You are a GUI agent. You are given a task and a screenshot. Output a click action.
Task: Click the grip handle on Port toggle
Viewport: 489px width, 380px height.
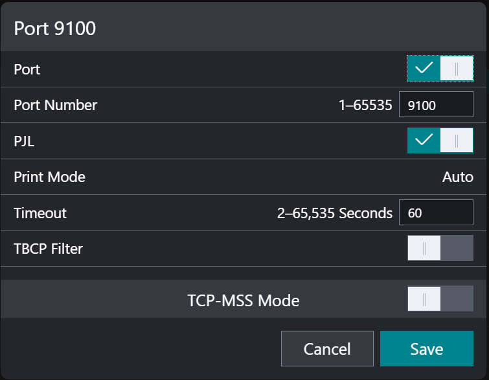point(457,69)
